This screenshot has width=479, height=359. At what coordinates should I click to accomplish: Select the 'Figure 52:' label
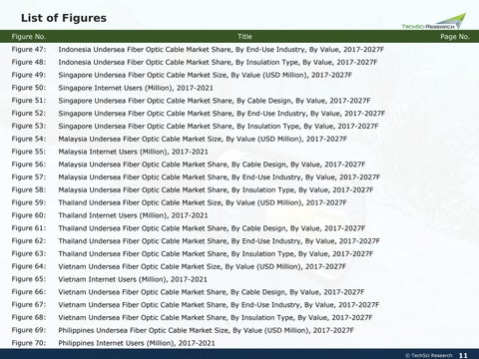pos(29,113)
